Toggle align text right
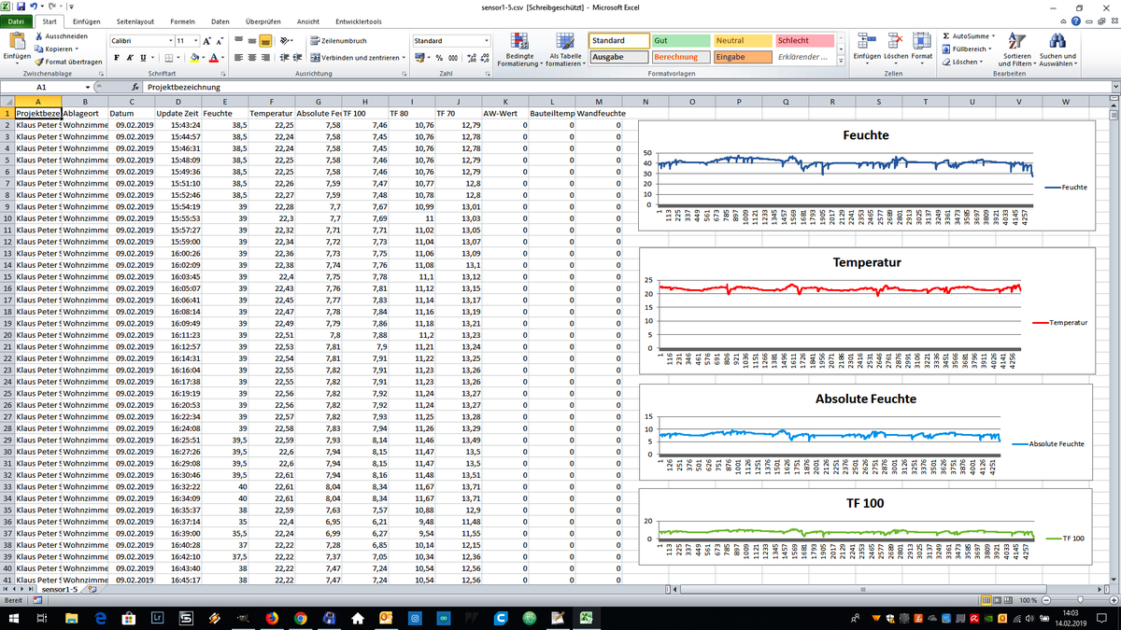Viewport: 1121px width, 630px height. [x=265, y=58]
